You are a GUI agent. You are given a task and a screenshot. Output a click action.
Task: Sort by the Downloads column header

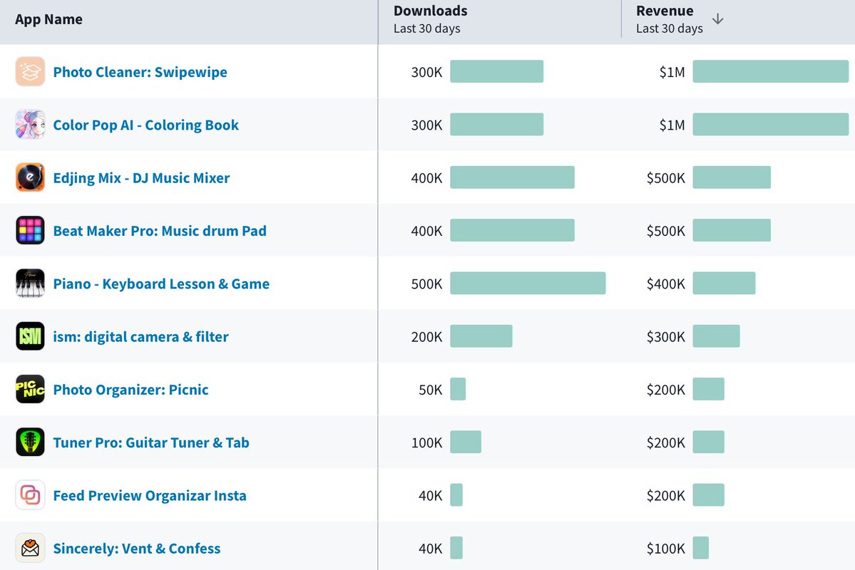(430, 11)
